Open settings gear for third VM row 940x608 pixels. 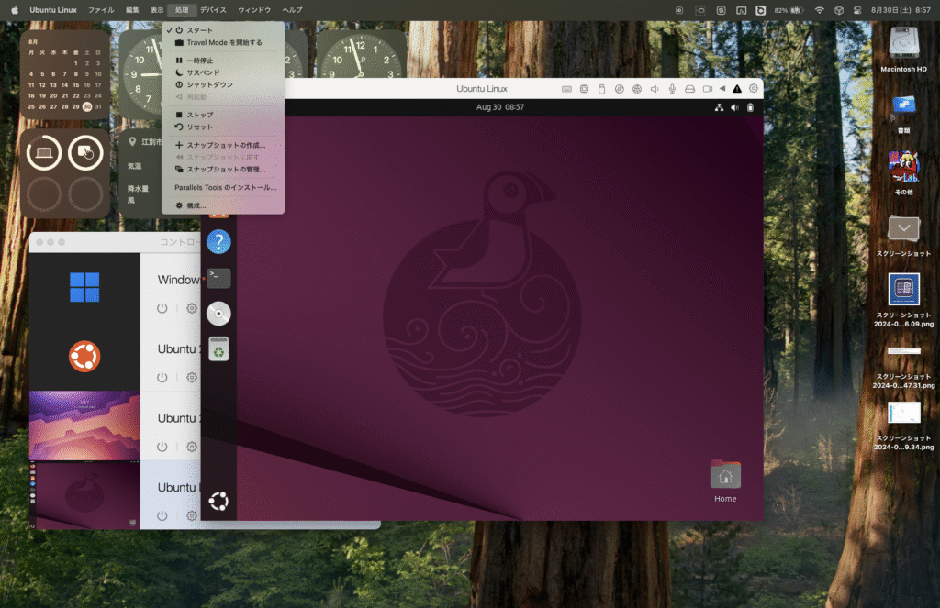192,447
